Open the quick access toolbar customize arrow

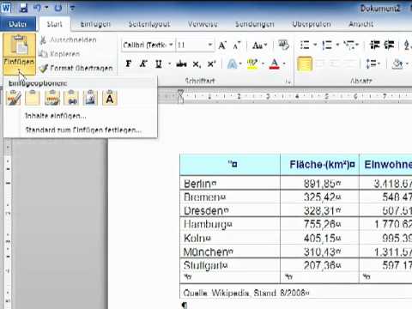point(73,9)
